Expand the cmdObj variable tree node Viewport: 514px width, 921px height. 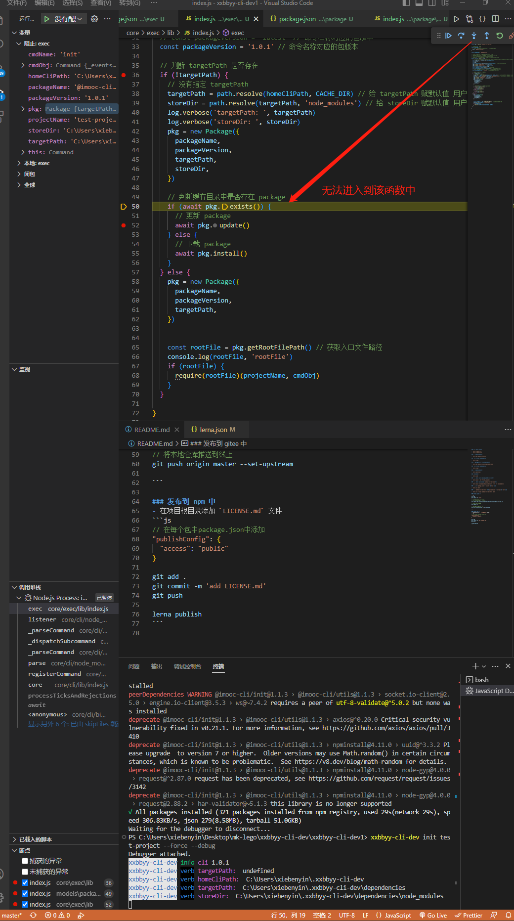23,65
